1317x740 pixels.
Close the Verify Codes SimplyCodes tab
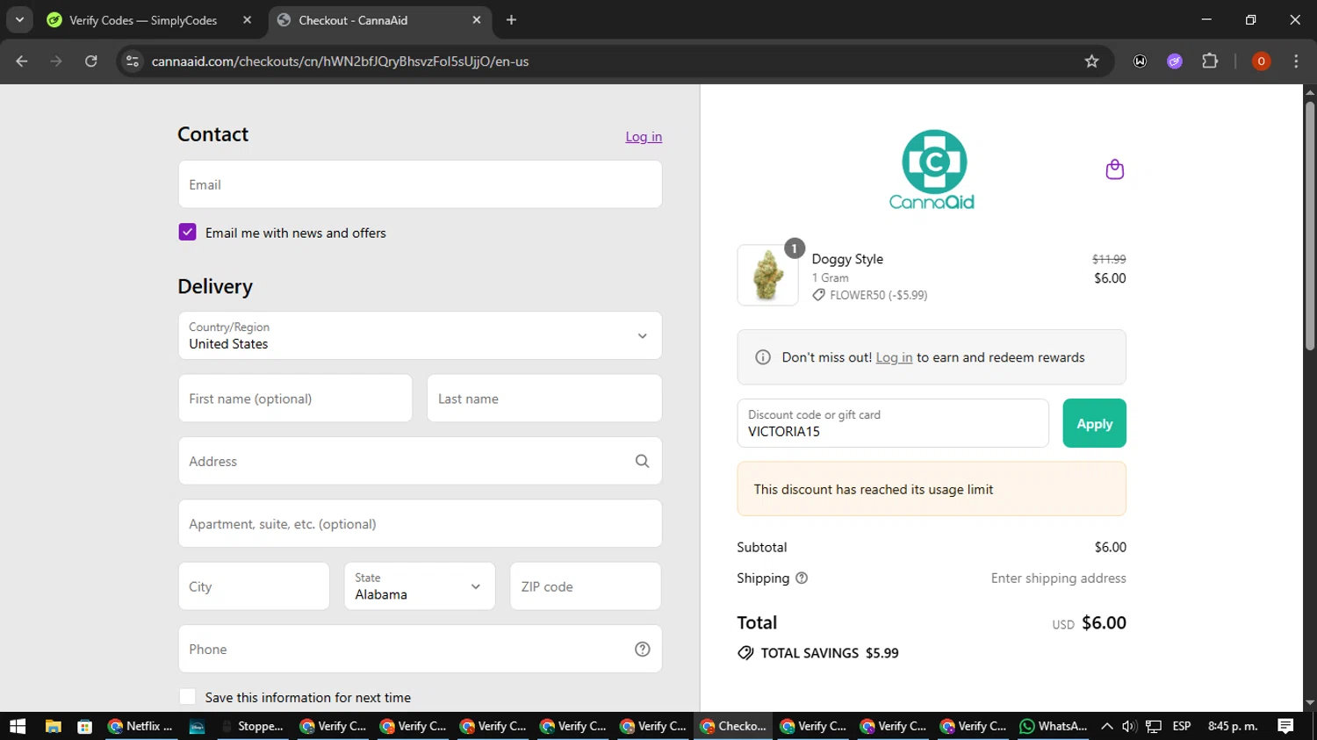[x=247, y=19]
